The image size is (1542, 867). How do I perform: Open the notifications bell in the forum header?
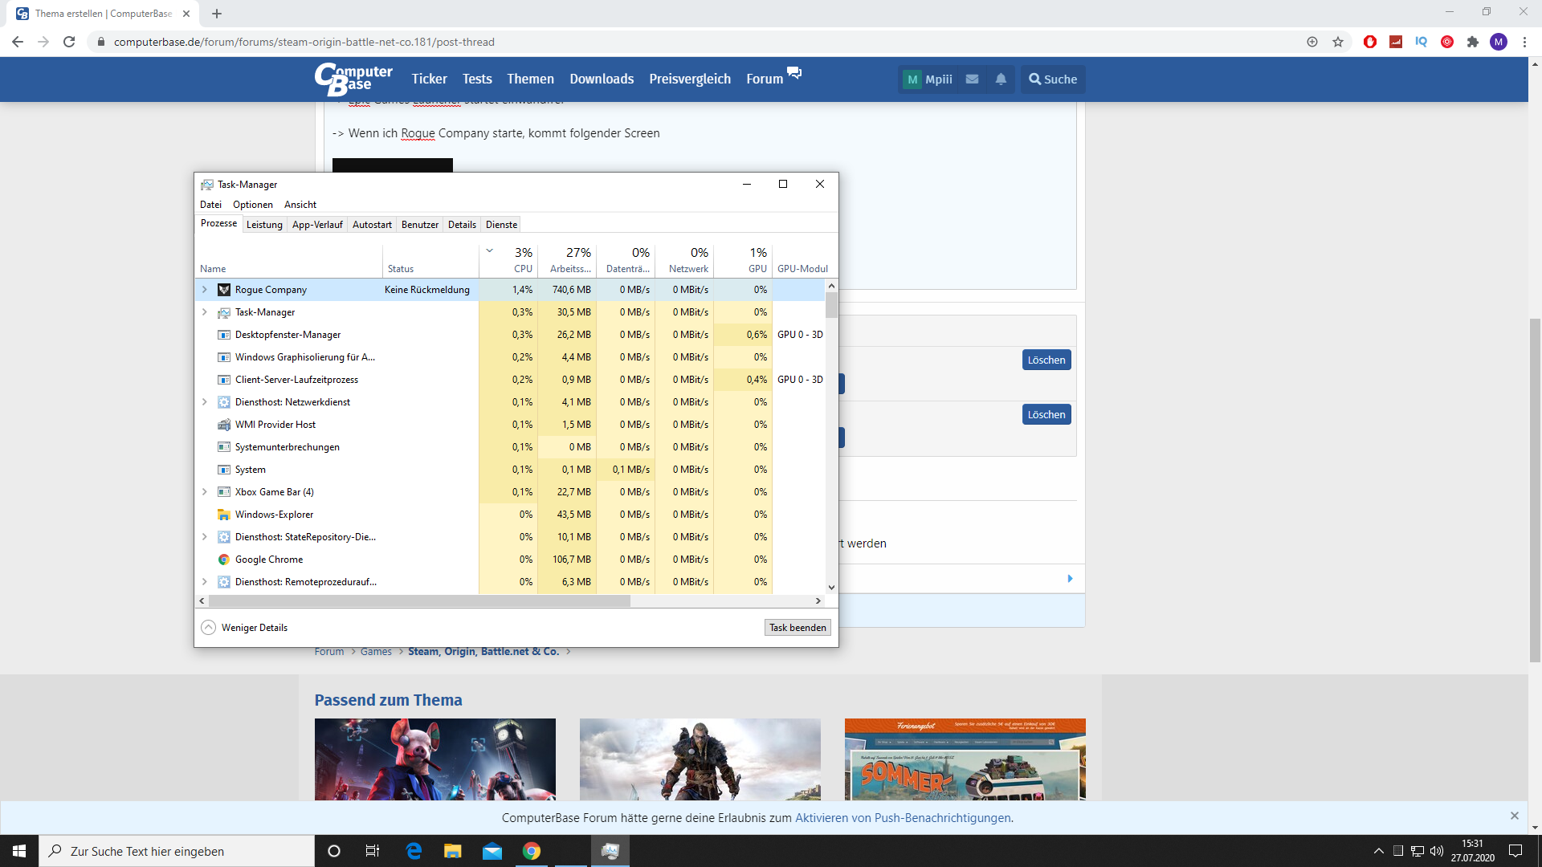pyautogui.click(x=1001, y=79)
